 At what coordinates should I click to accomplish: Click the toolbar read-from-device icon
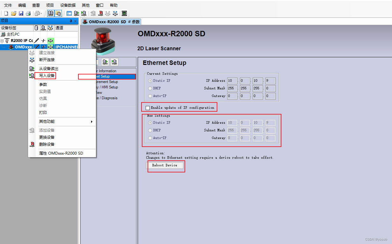(76, 13)
